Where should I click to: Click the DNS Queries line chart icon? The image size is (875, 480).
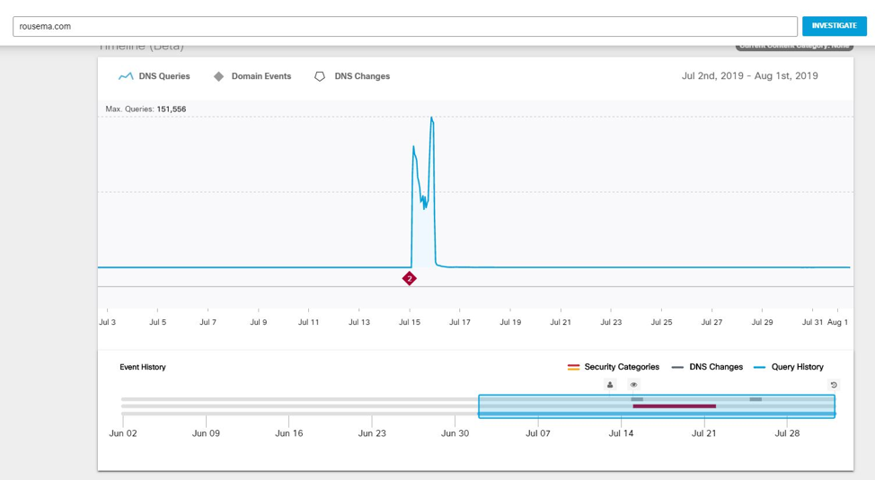pyautogui.click(x=126, y=77)
